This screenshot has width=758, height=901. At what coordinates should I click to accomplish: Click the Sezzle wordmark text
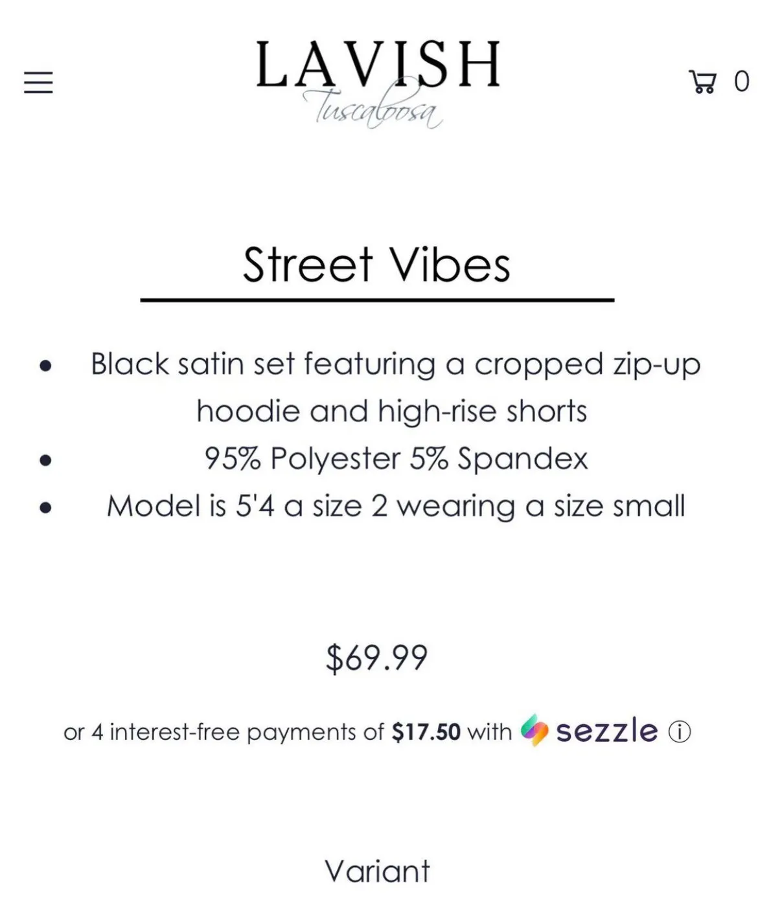click(606, 731)
